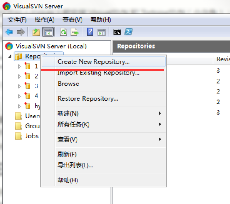Open the PowerShell console toolbar icon
Image resolution: width=230 pixels, height=204 pixels.
129,32
